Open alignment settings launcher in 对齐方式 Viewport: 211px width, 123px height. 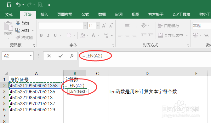(188, 46)
